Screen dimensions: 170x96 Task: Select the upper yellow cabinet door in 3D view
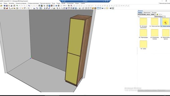(x=76, y=37)
